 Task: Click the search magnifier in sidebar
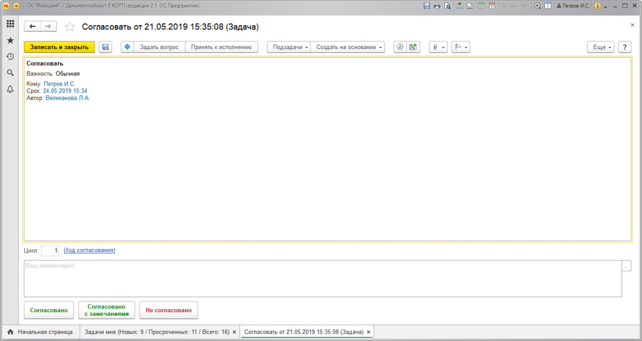[x=10, y=73]
